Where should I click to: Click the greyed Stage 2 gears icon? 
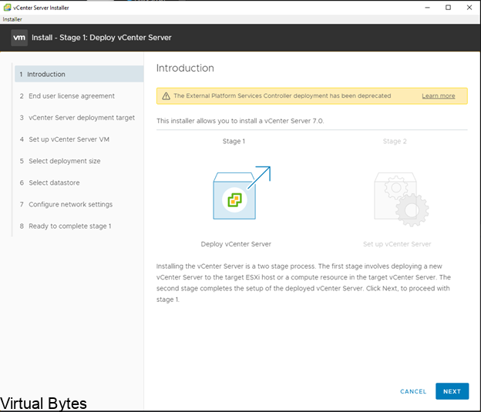[x=402, y=199]
